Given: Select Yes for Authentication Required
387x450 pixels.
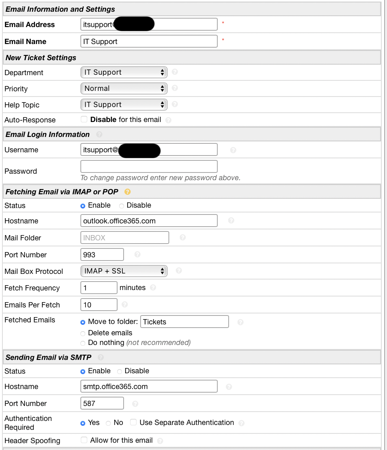Looking at the screenshot, I should point(83,423).
